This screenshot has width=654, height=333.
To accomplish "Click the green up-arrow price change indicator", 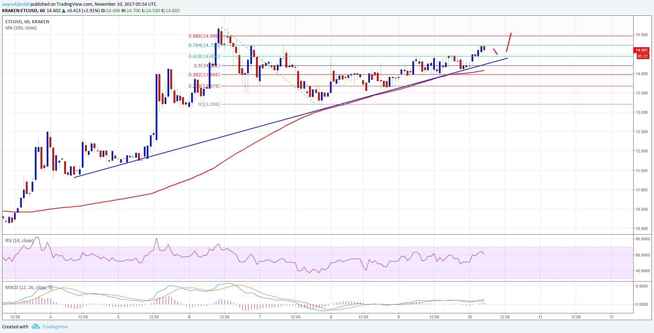I will (64, 11).
